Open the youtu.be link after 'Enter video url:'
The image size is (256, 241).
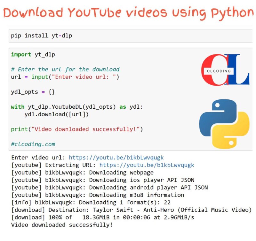(x=116, y=158)
